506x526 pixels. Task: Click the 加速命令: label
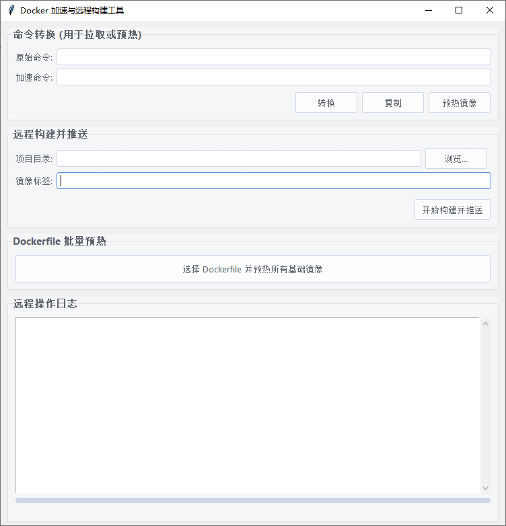(x=34, y=77)
